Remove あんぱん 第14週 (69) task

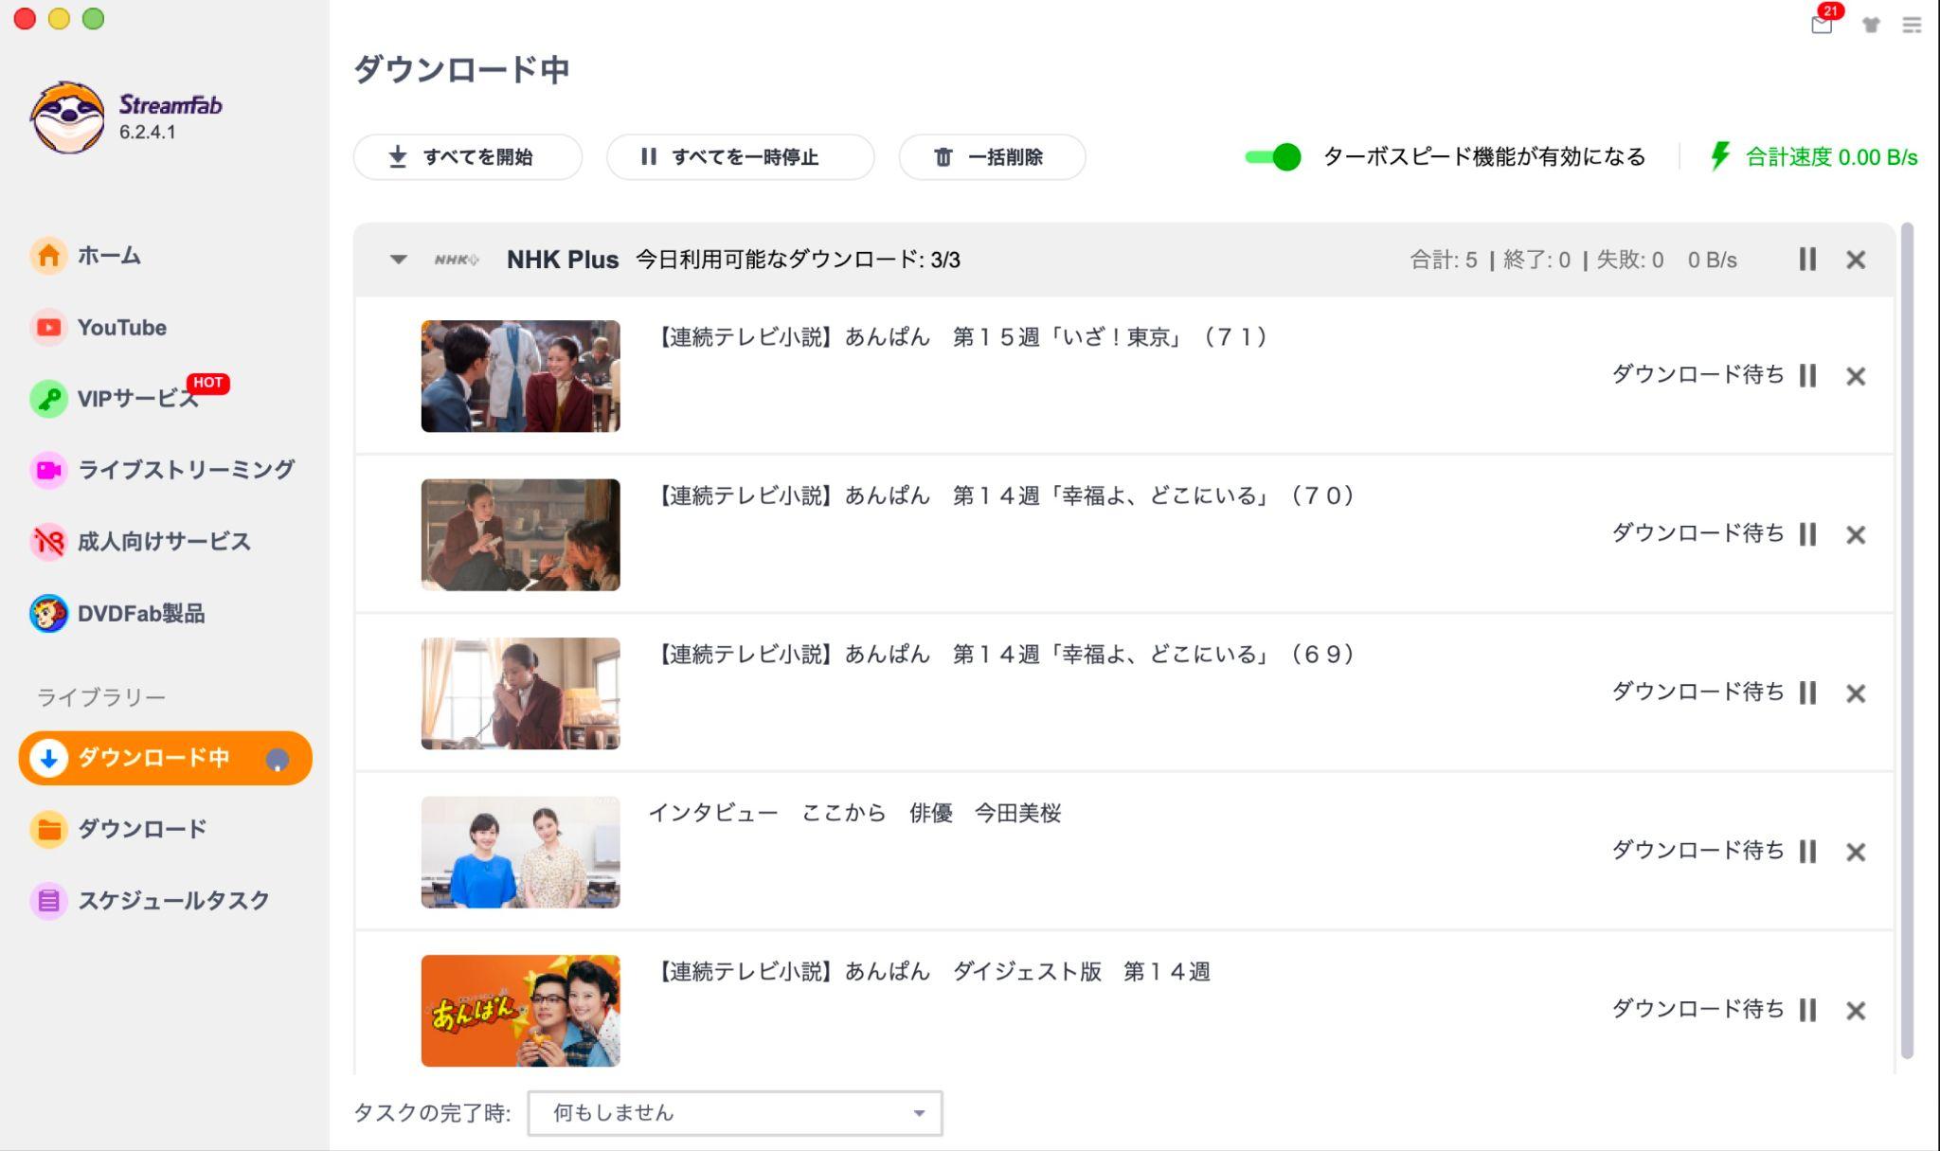click(x=1856, y=693)
